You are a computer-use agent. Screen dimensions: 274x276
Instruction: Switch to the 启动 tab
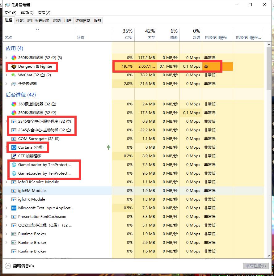pyautogui.click(x=57, y=21)
